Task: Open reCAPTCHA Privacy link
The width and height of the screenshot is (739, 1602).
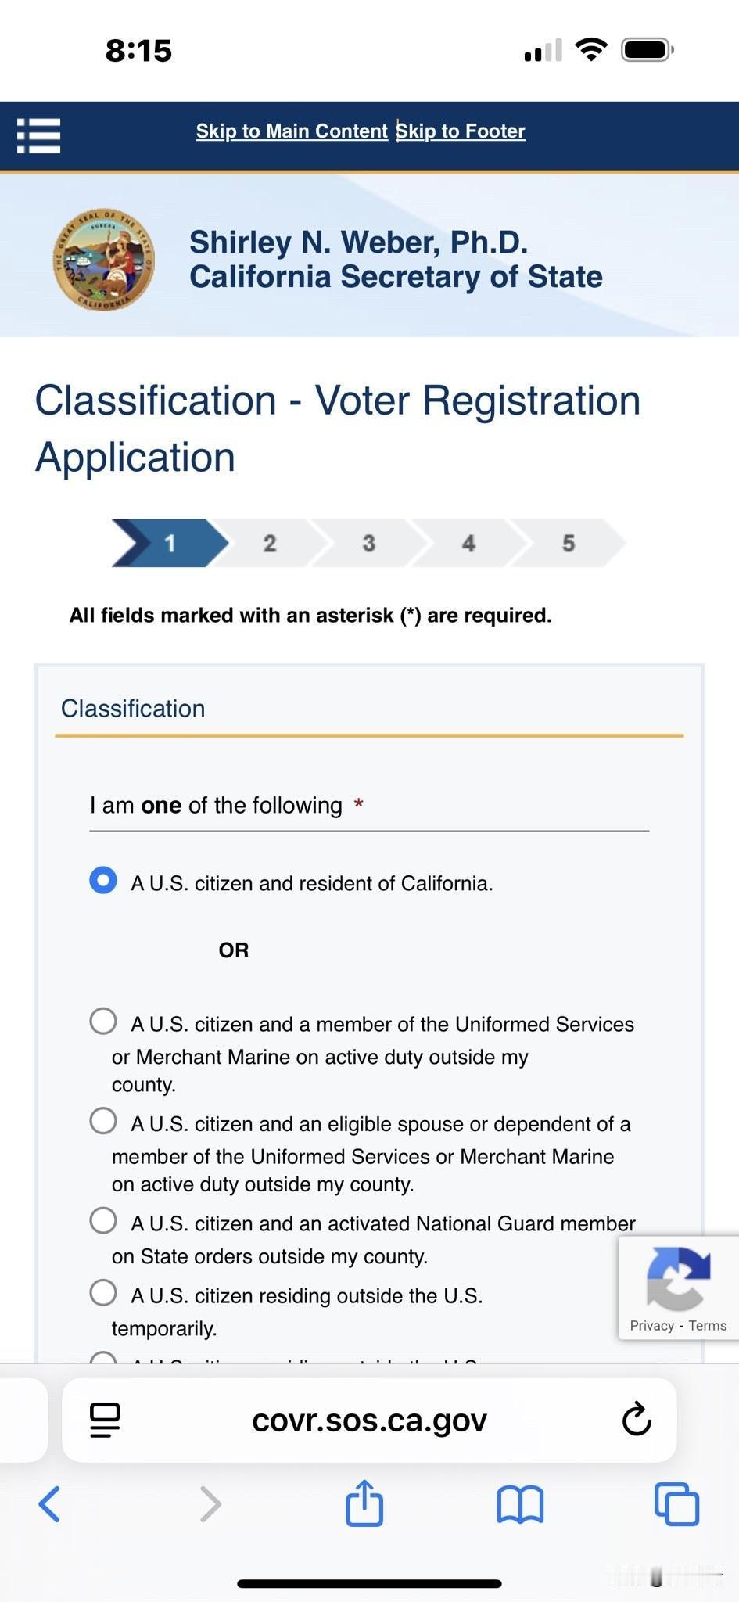Action: (x=651, y=1325)
